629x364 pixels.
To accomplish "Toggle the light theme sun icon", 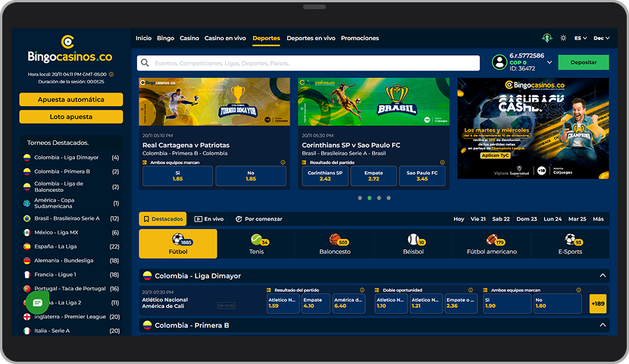I will (x=563, y=38).
